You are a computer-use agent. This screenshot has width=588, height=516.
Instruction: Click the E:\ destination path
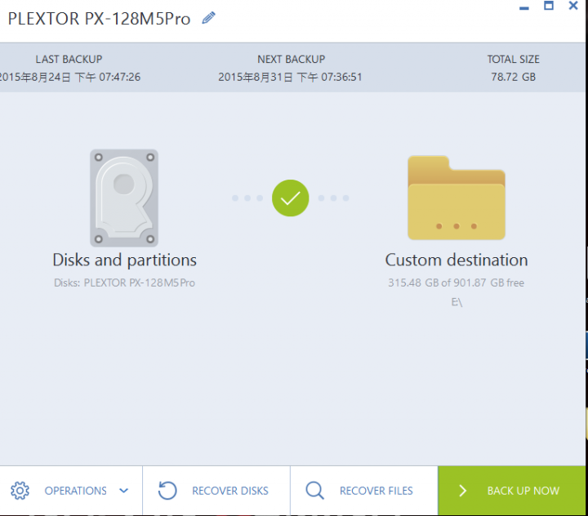pyautogui.click(x=457, y=302)
